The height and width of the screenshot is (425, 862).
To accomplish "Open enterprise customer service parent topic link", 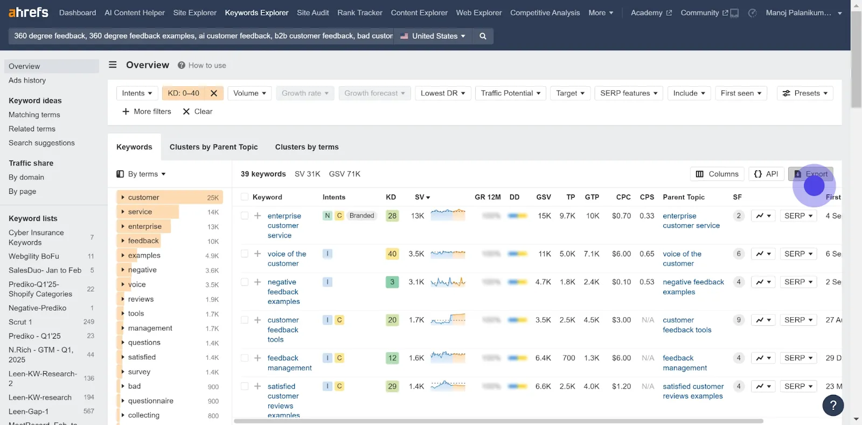I will 691,221.
